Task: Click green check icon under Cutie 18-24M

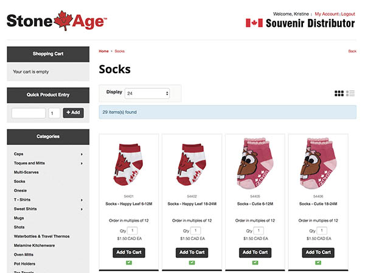Action: [x=318, y=263]
